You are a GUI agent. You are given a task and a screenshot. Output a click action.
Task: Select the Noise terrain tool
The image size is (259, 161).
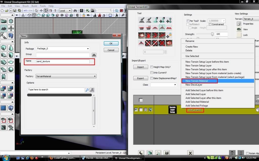(x=169, y=28)
